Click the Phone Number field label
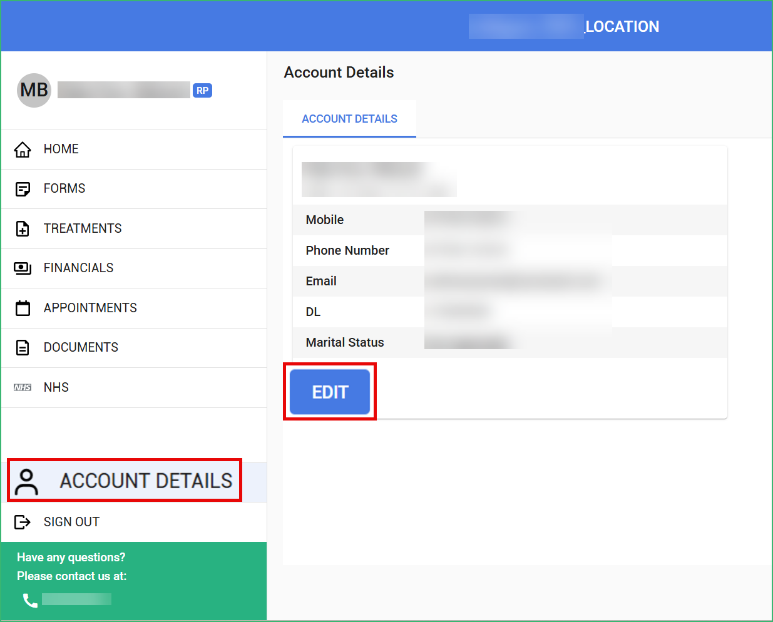This screenshot has height=622, width=773. (347, 250)
